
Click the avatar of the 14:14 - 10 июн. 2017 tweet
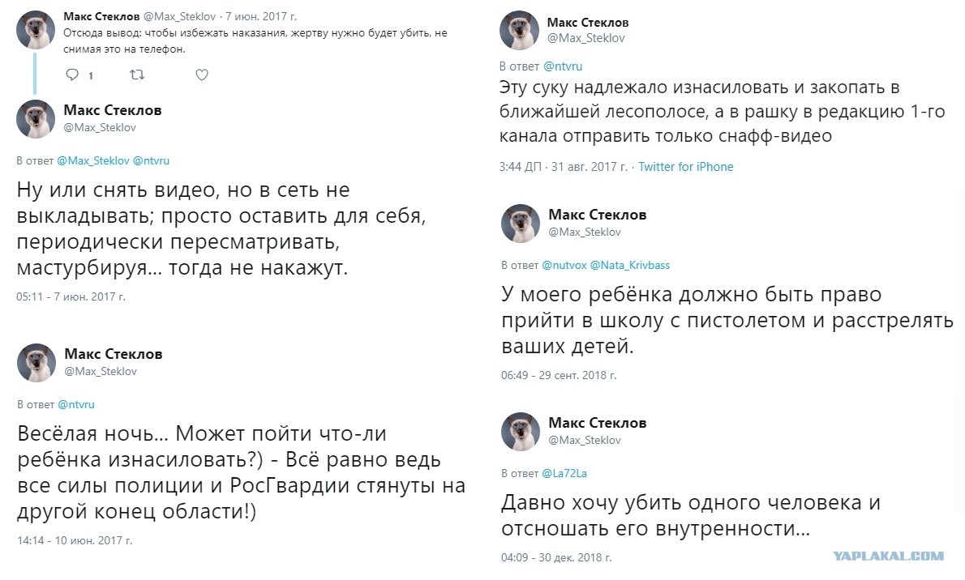(x=36, y=362)
